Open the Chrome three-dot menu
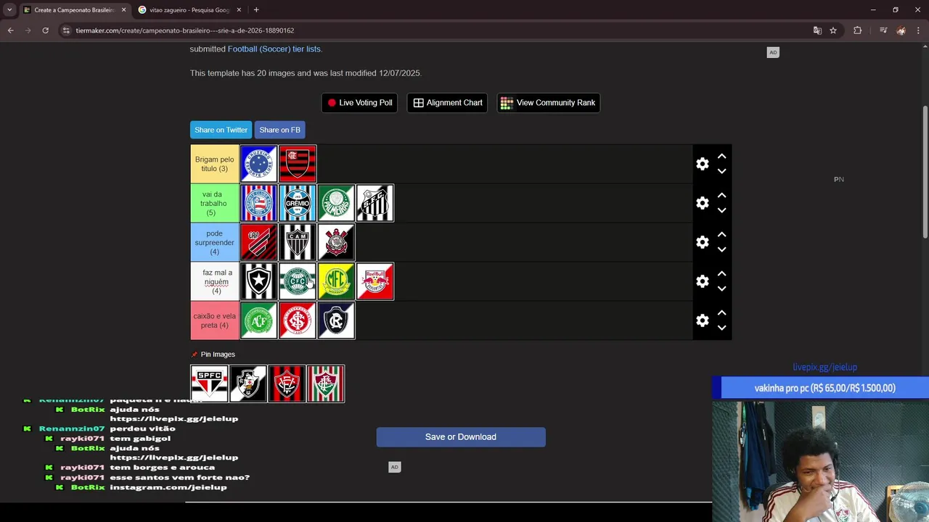929x522 pixels. (919, 30)
